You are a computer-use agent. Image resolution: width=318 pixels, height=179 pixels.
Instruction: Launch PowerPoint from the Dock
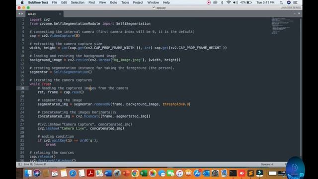[x=126, y=173]
